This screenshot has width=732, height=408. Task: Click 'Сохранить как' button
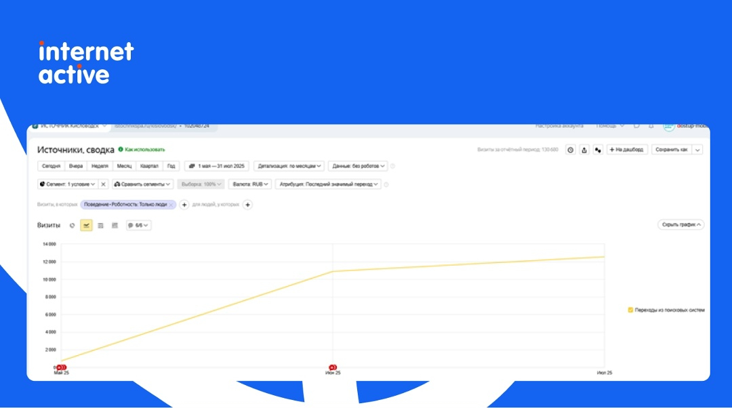[672, 150]
